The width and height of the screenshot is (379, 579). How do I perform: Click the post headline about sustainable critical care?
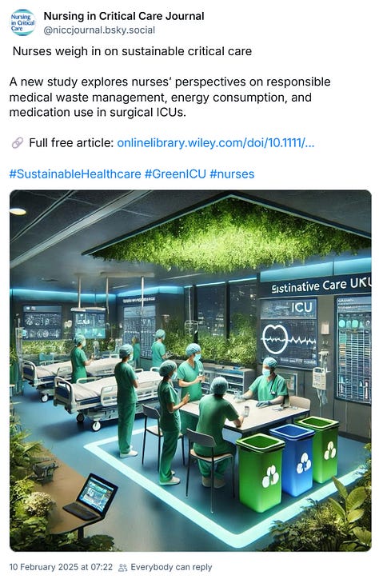coord(132,51)
